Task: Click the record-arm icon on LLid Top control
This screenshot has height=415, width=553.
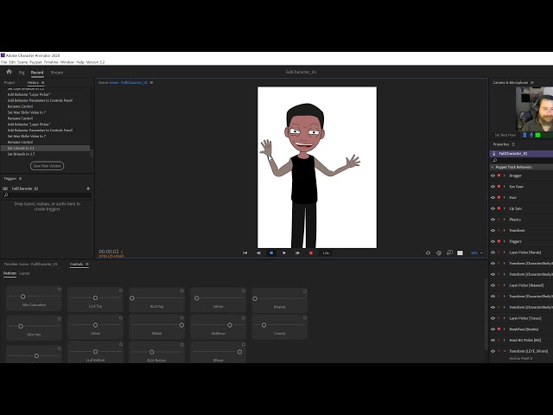Action: point(121,290)
